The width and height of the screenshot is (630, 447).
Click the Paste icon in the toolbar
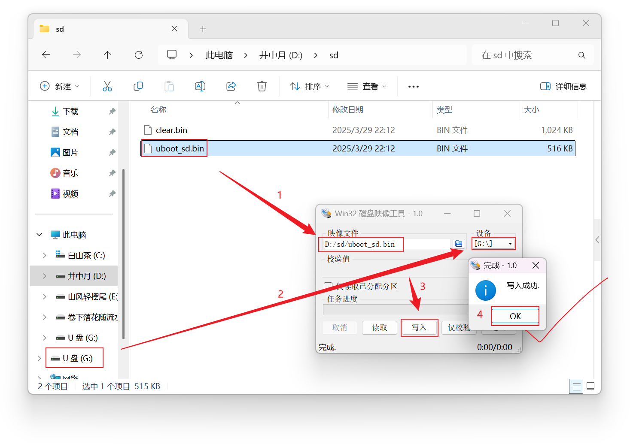(x=169, y=86)
